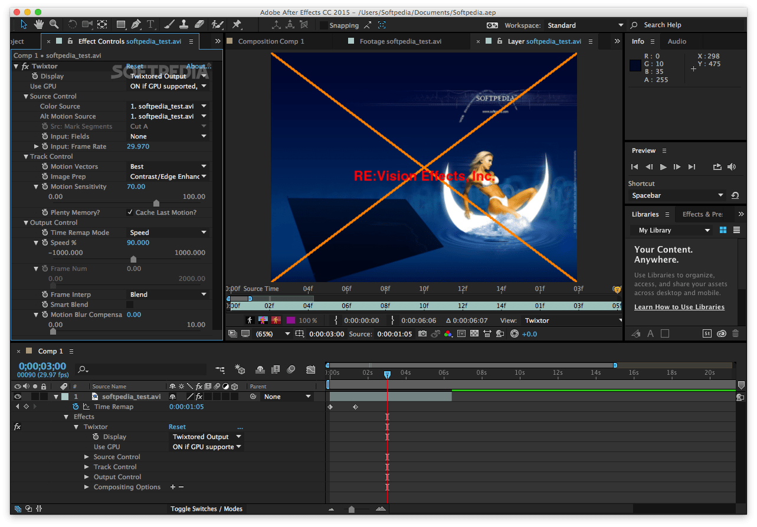Toggle the transparency grid icon
The image size is (757, 527).
coord(474,334)
